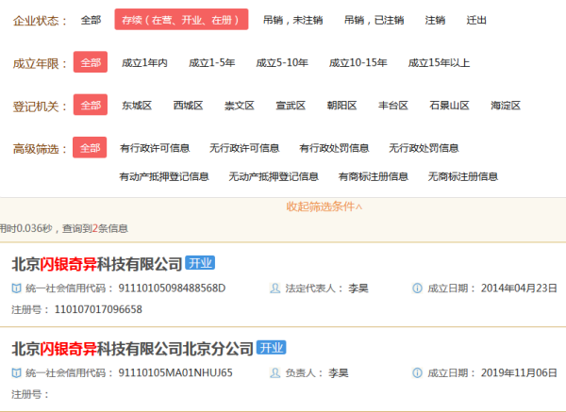Filter by 无商标注册信息
This screenshot has height=412, width=566.
click(463, 176)
